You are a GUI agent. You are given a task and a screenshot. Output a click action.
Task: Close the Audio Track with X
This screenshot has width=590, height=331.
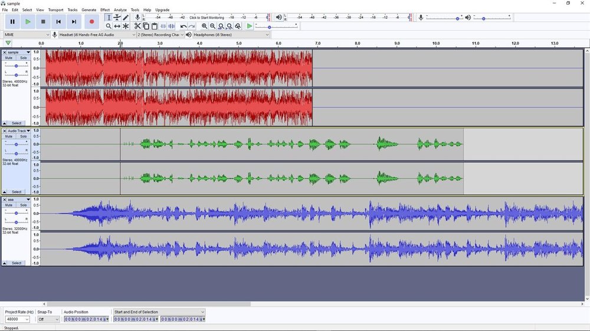coord(5,131)
